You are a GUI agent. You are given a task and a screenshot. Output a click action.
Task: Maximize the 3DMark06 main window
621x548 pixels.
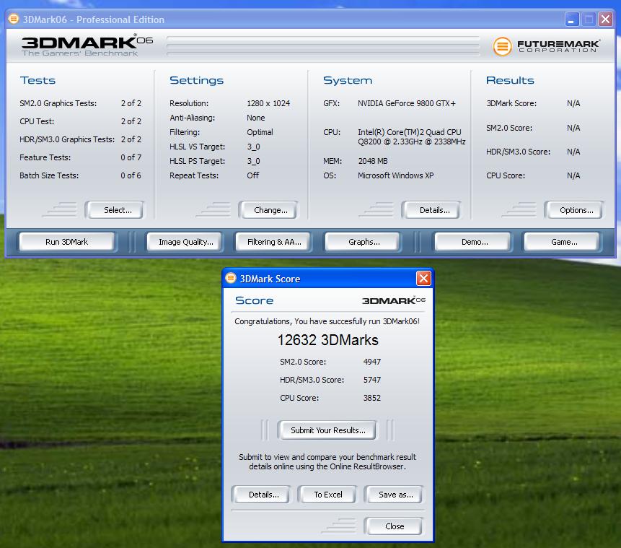click(x=589, y=19)
